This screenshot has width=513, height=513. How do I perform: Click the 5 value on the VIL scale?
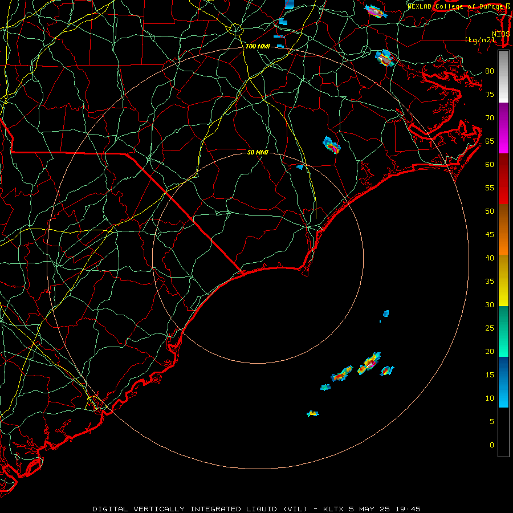coord(492,422)
